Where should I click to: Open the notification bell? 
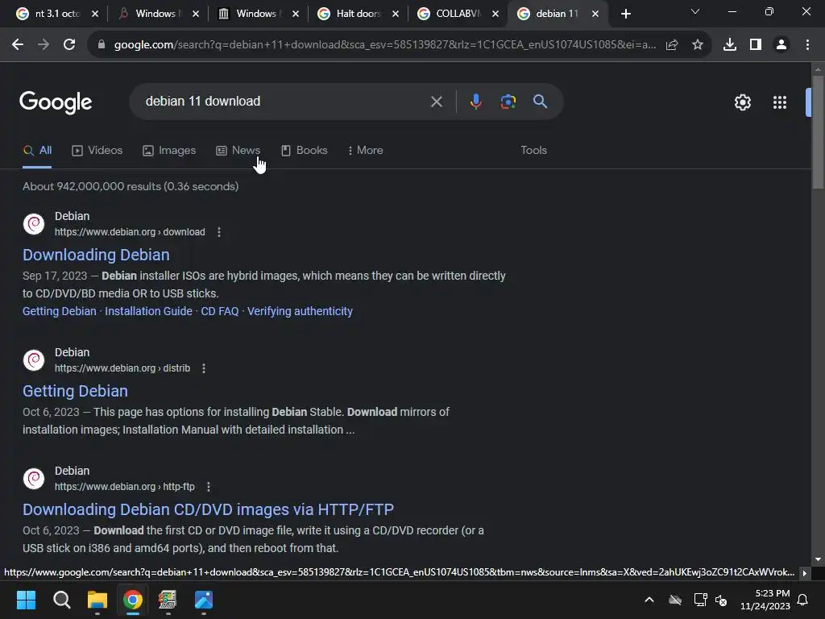click(x=802, y=600)
